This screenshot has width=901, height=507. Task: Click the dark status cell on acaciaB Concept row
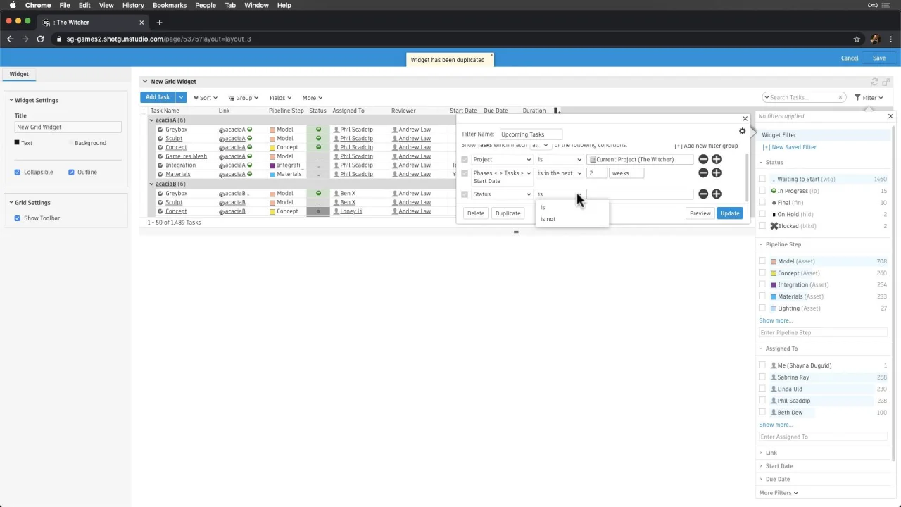318,211
